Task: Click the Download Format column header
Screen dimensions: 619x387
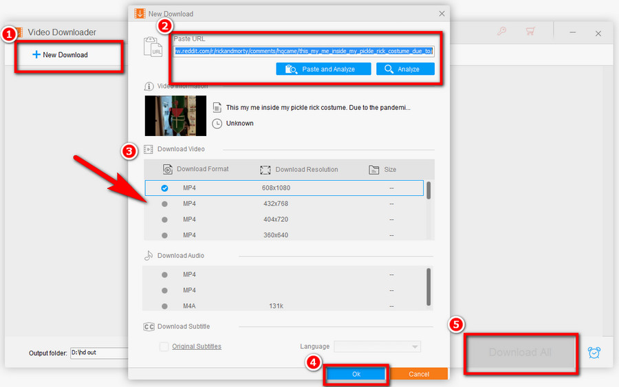Action: click(202, 169)
